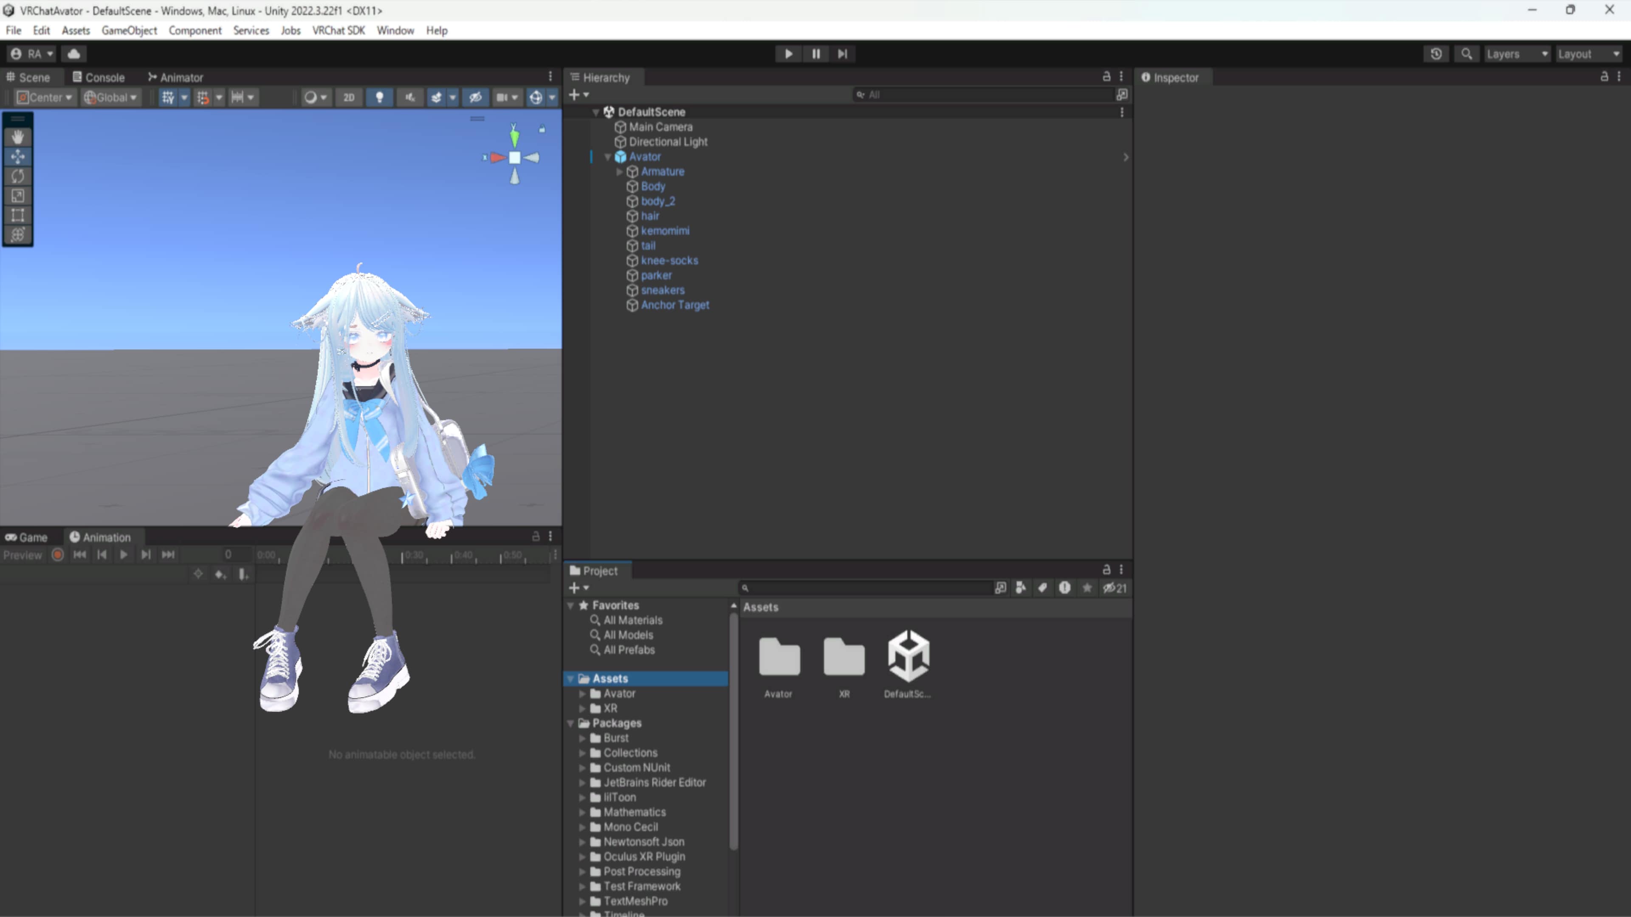Toggle Hierarchy panel lock
This screenshot has height=917, width=1631.
pyautogui.click(x=1106, y=76)
